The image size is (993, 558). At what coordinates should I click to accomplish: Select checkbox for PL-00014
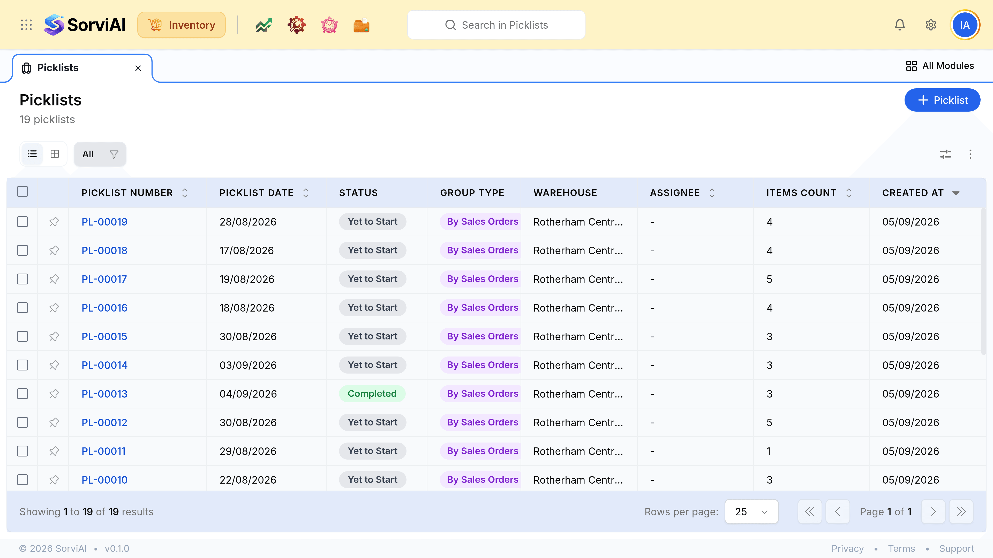[22, 365]
